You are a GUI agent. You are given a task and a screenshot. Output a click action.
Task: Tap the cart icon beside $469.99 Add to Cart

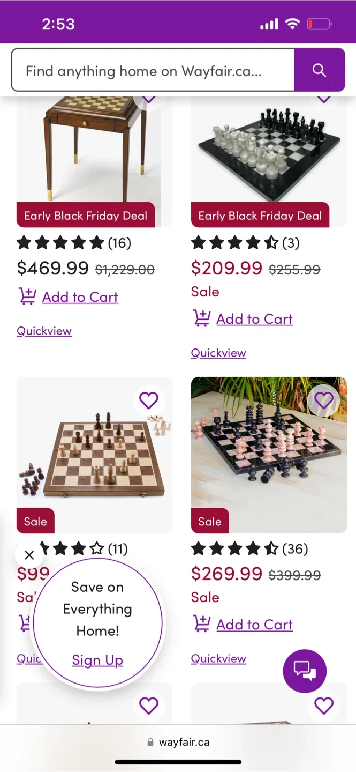[x=28, y=296]
